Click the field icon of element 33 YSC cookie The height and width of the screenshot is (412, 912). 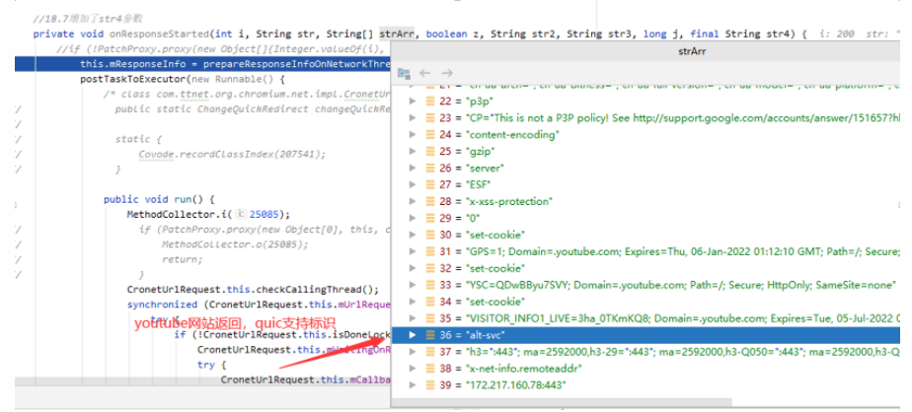(x=430, y=285)
